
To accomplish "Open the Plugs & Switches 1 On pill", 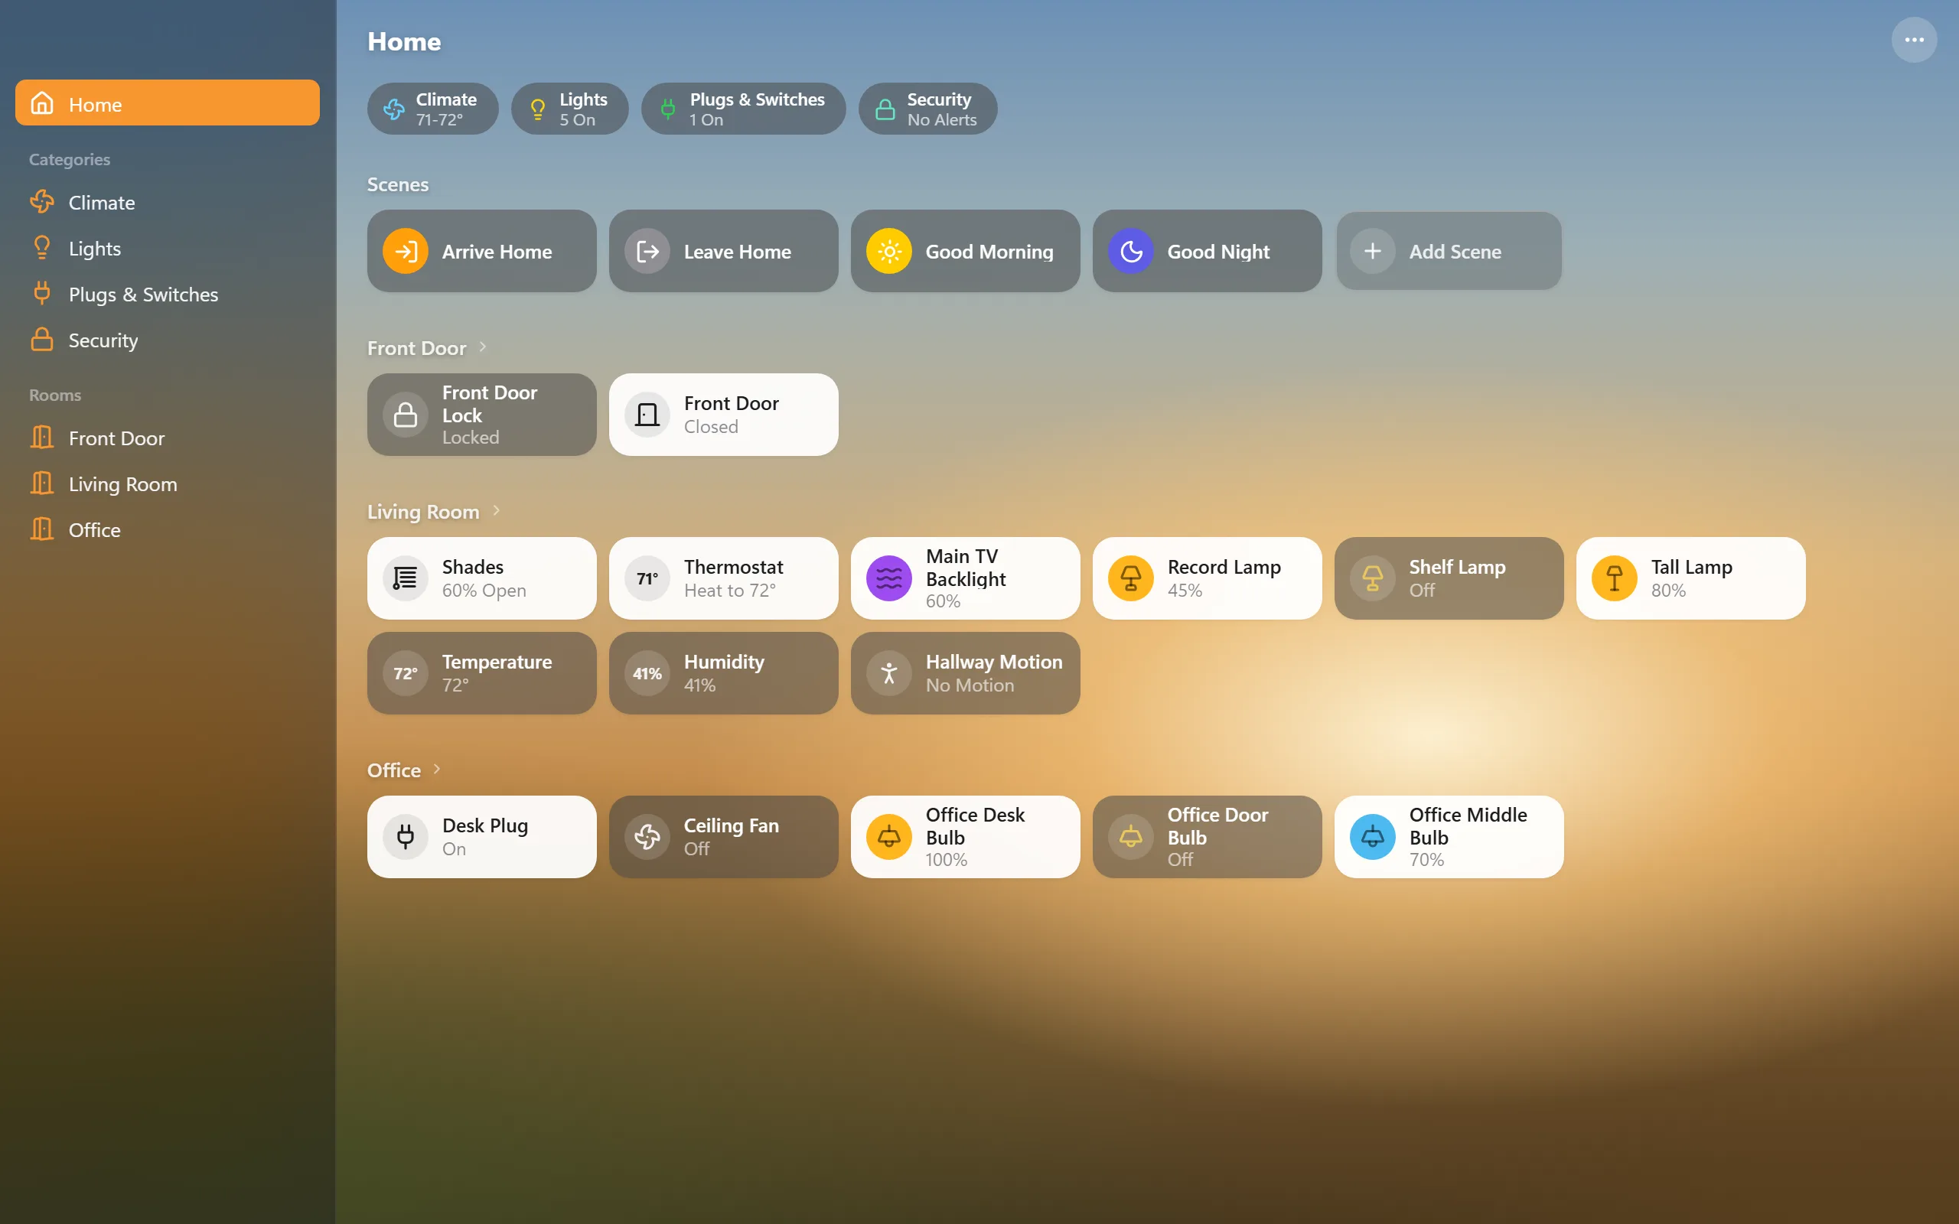I will 743,109.
